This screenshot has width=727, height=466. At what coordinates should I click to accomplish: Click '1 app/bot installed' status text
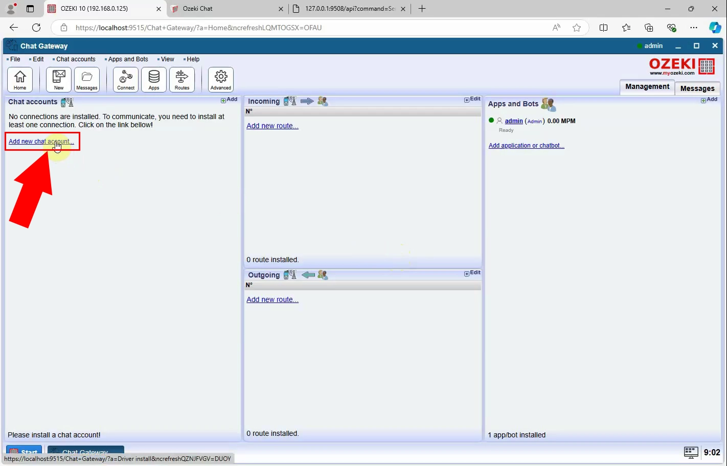(516, 435)
